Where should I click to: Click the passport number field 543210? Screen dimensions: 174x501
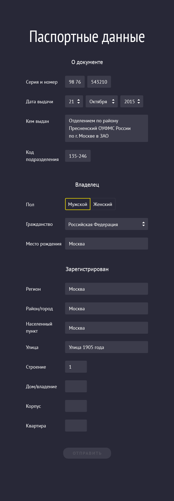99,82
